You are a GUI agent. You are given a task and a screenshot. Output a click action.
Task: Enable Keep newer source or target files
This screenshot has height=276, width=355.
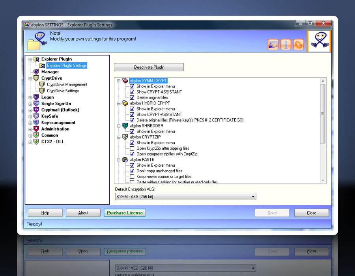[x=132, y=177]
